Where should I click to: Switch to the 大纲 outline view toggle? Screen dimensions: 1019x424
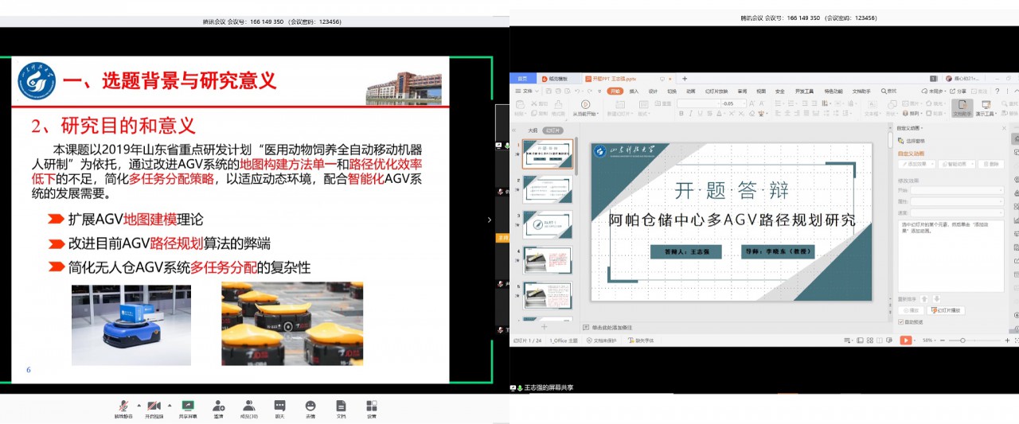pyautogui.click(x=533, y=130)
